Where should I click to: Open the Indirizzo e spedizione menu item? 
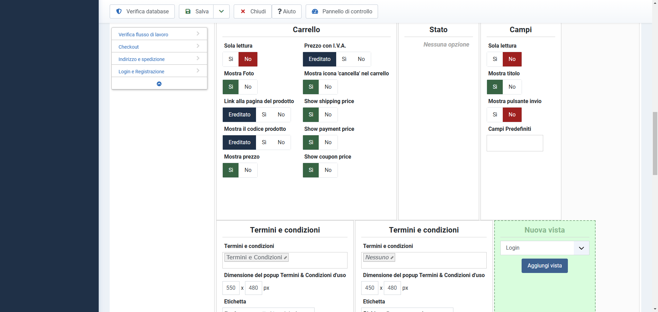pyautogui.click(x=142, y=59)
